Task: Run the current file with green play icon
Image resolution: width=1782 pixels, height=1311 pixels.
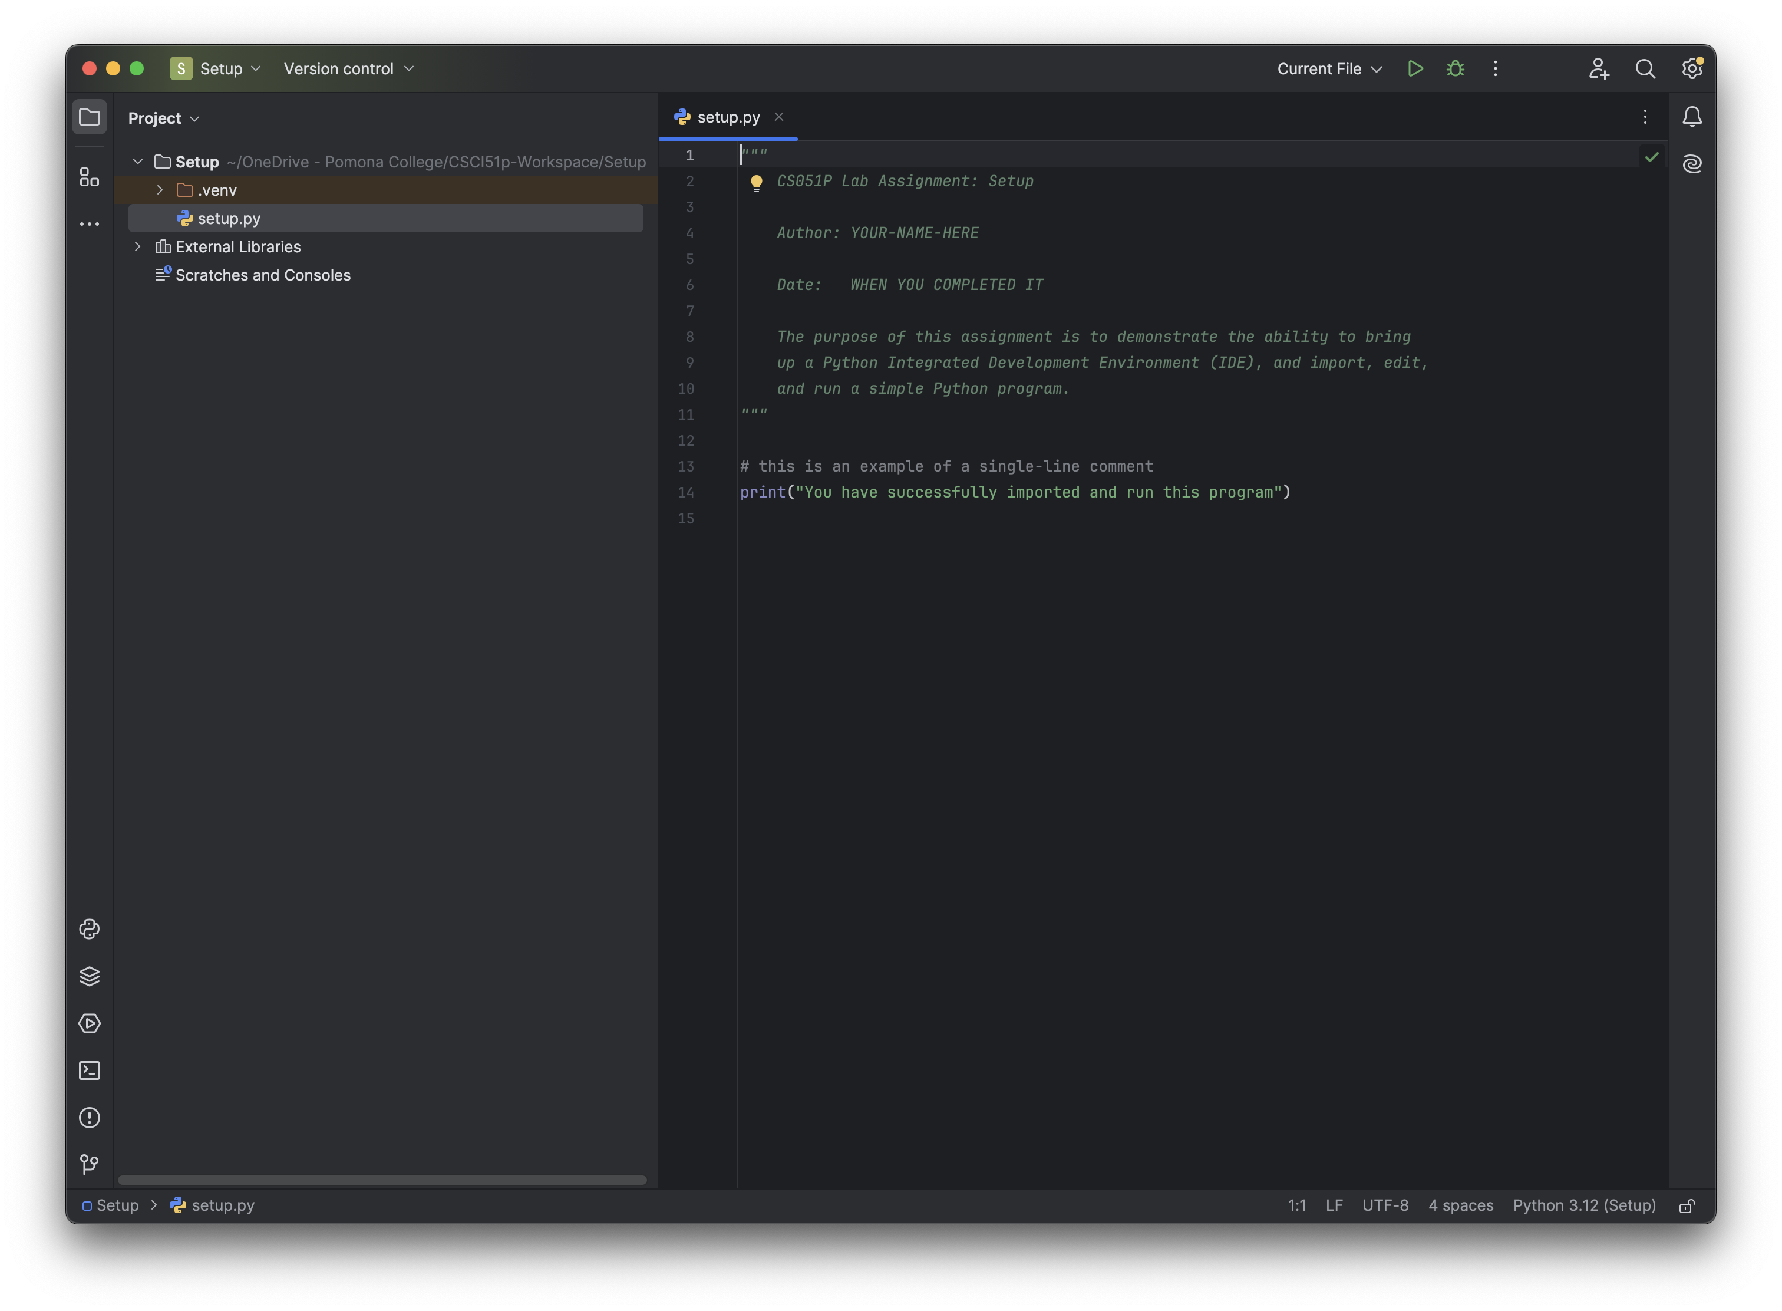Action: pos(1415,69)
